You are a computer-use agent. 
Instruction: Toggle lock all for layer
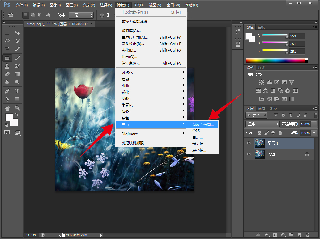coord(280,133)
